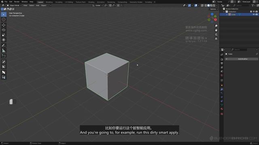Select the Select Box tool
This screenshot has height=145, width=259.
tap(4, 14)
